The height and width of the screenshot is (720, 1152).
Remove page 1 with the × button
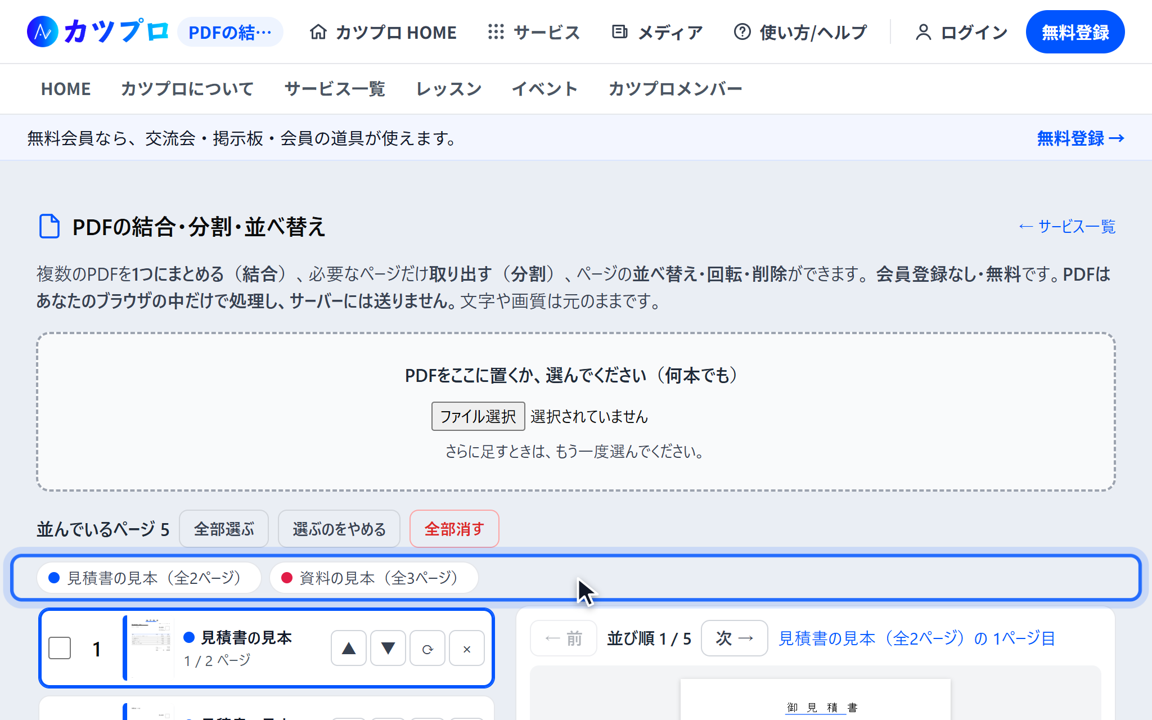click(467, 649)
